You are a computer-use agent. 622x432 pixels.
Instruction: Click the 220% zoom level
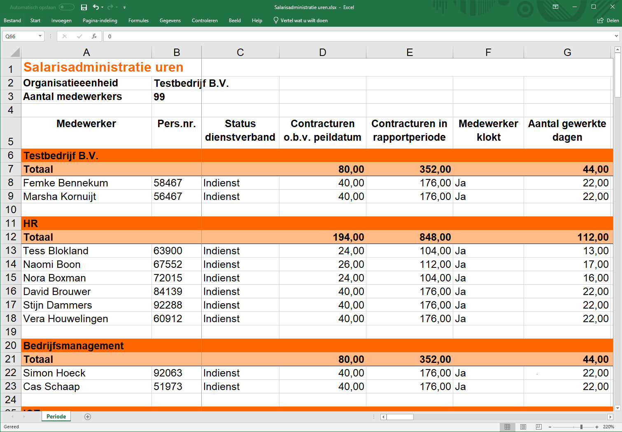point(608,427)
